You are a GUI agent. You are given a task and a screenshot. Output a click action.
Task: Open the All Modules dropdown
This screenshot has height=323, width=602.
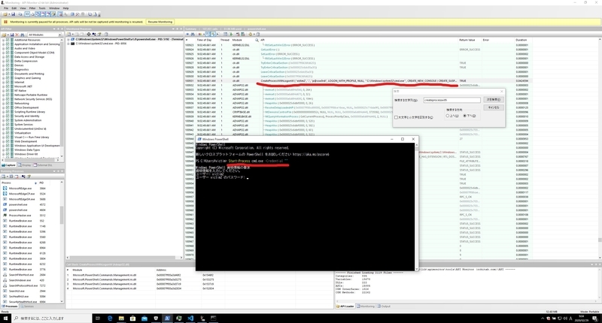[x=44, y=35]
